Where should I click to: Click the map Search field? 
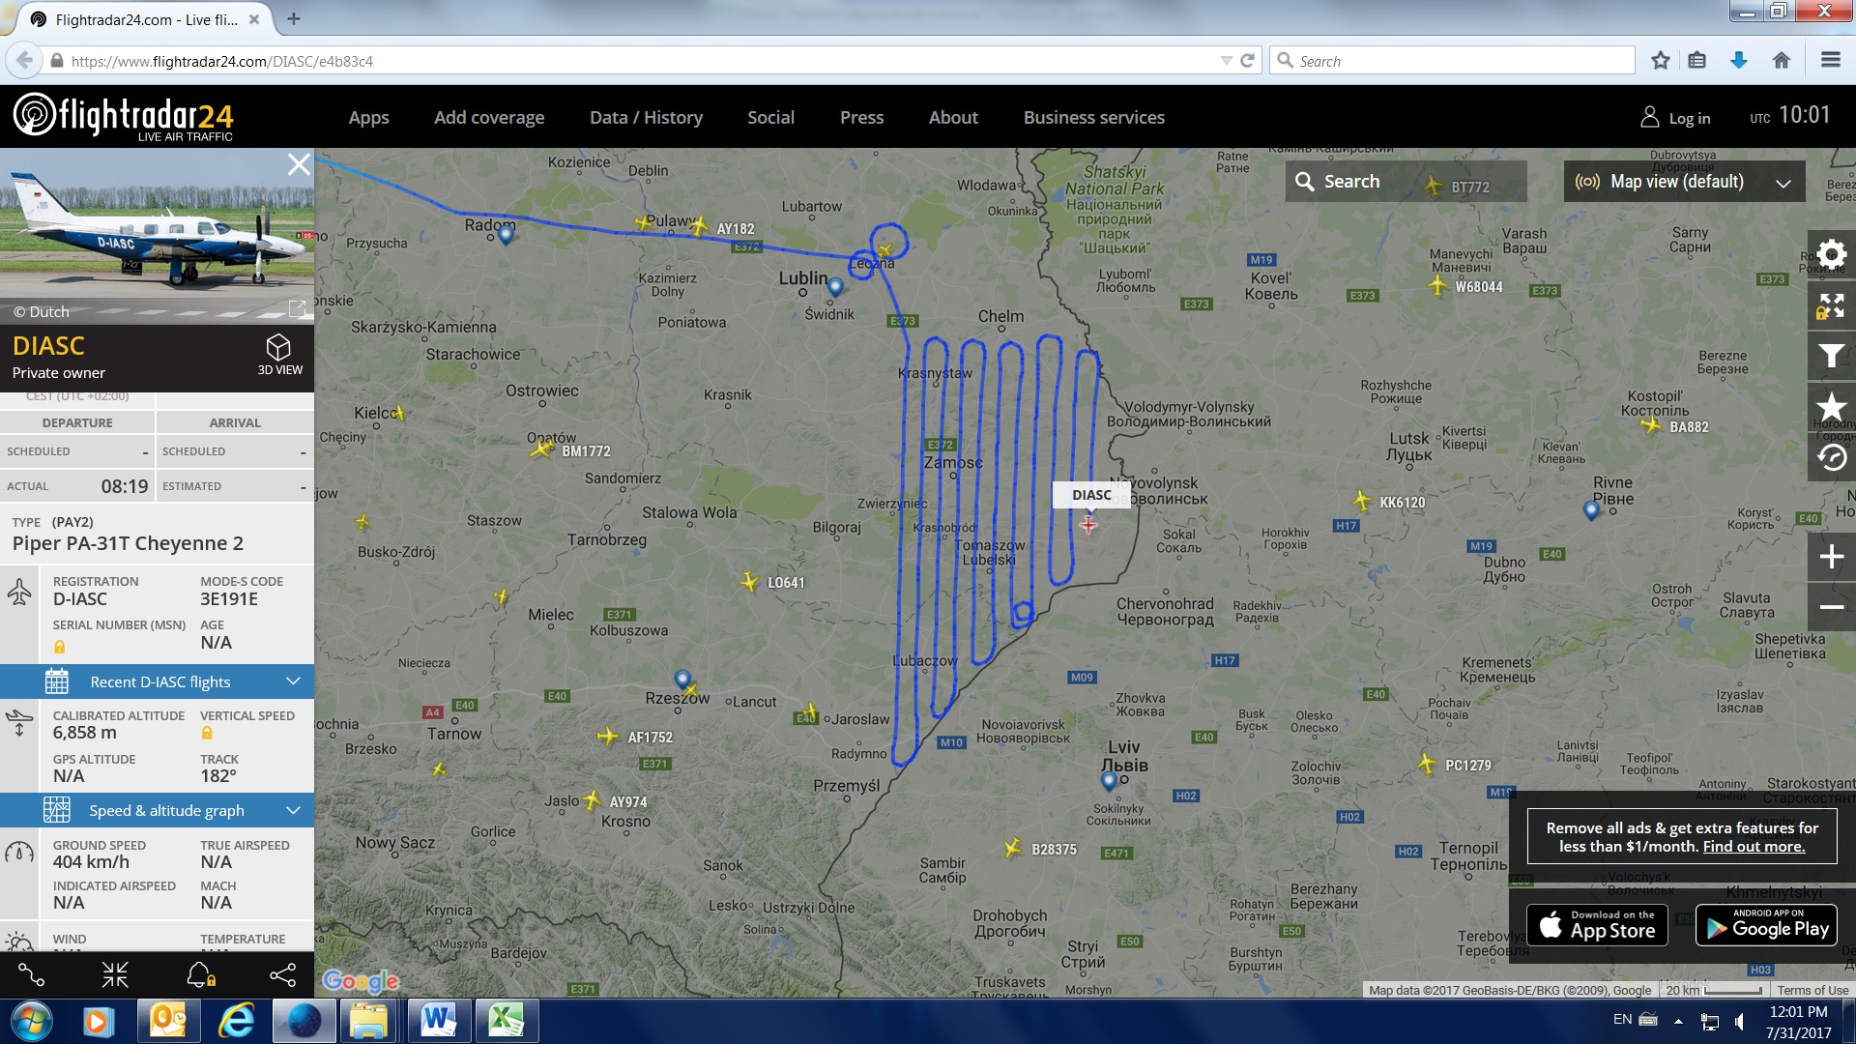pos(1406,182)
